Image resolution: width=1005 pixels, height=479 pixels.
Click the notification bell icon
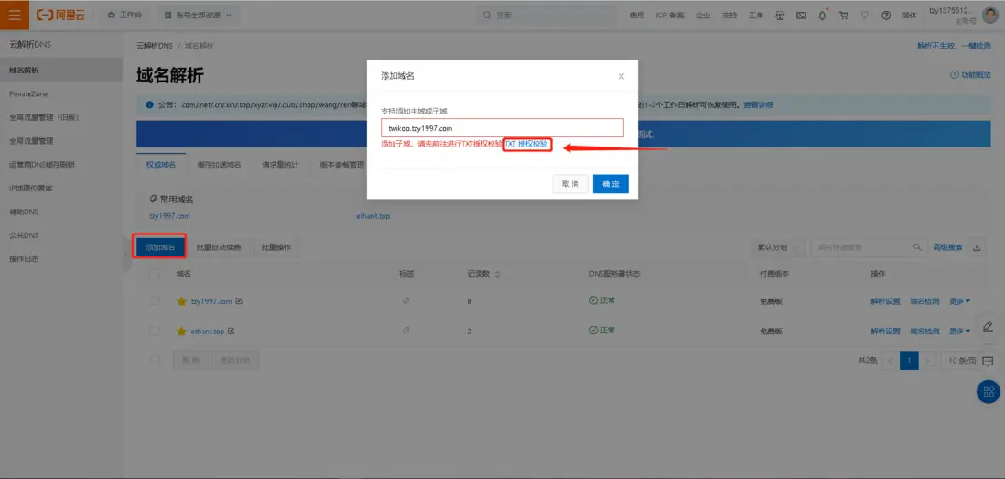pos(822,16)
